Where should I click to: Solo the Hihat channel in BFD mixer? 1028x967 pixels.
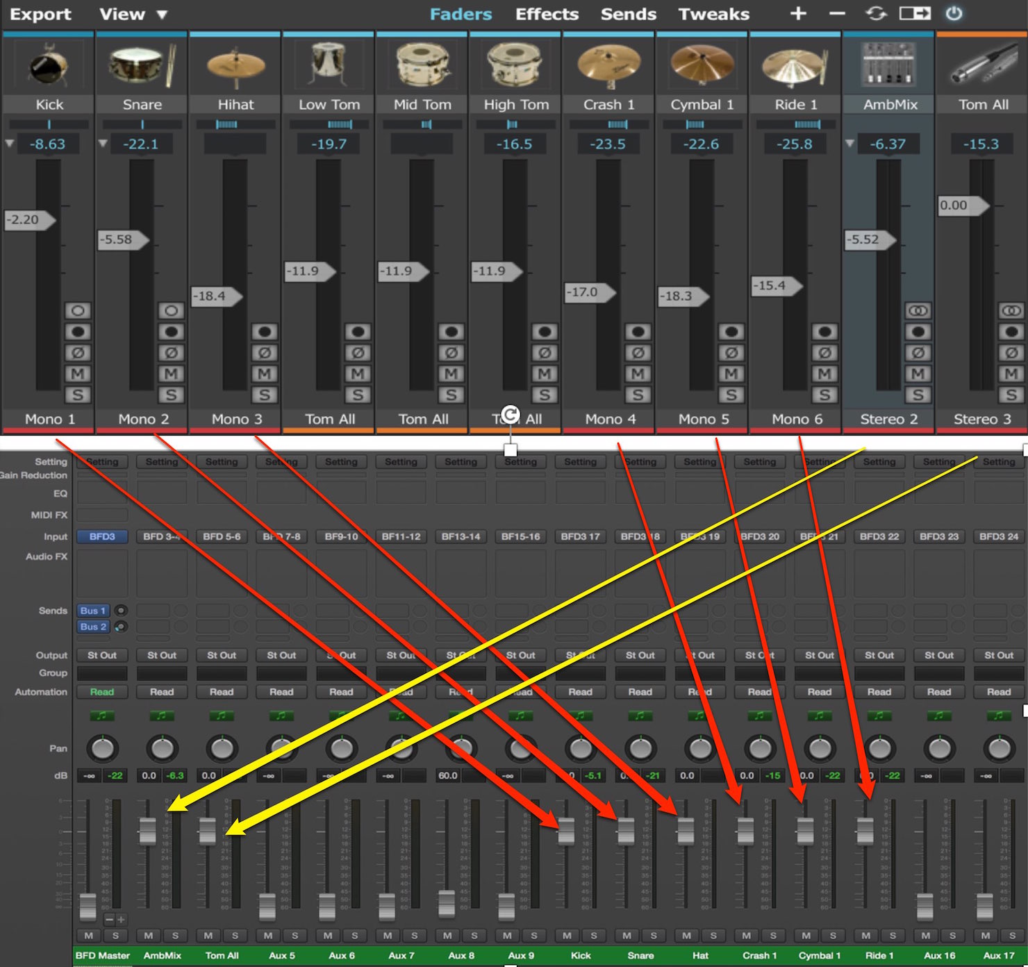point(265,395)
